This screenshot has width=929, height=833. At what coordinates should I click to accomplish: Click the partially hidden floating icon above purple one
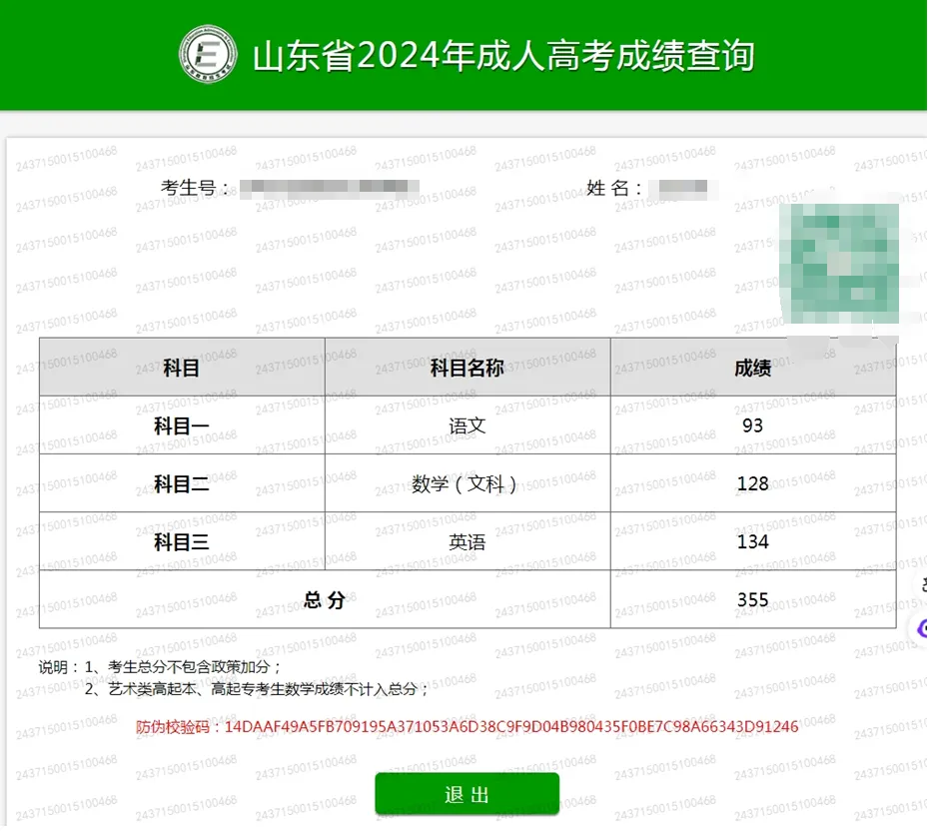(x=922, y=585)
